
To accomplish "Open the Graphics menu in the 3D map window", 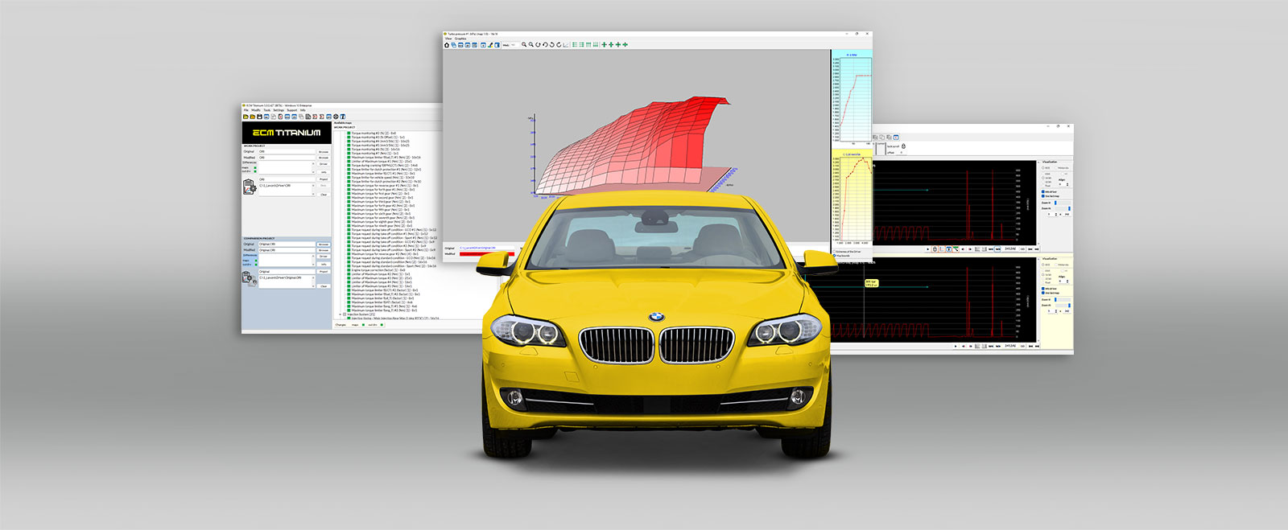I will coord(460,39).
